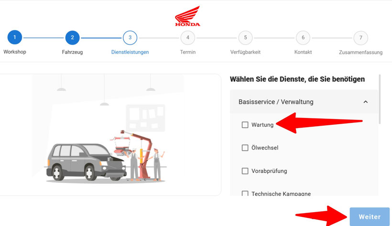Click the Kontakt step label
The image size is (392, 226).
[x=303, y=52]
